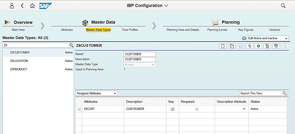The image size is (295, 134).
Task: Open the Versions tab
Action: pos(274,30)
